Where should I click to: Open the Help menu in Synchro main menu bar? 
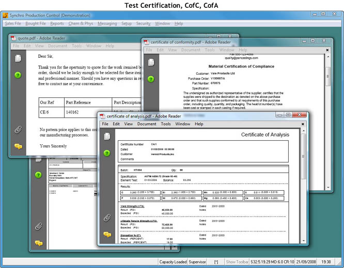coord(179,23)
